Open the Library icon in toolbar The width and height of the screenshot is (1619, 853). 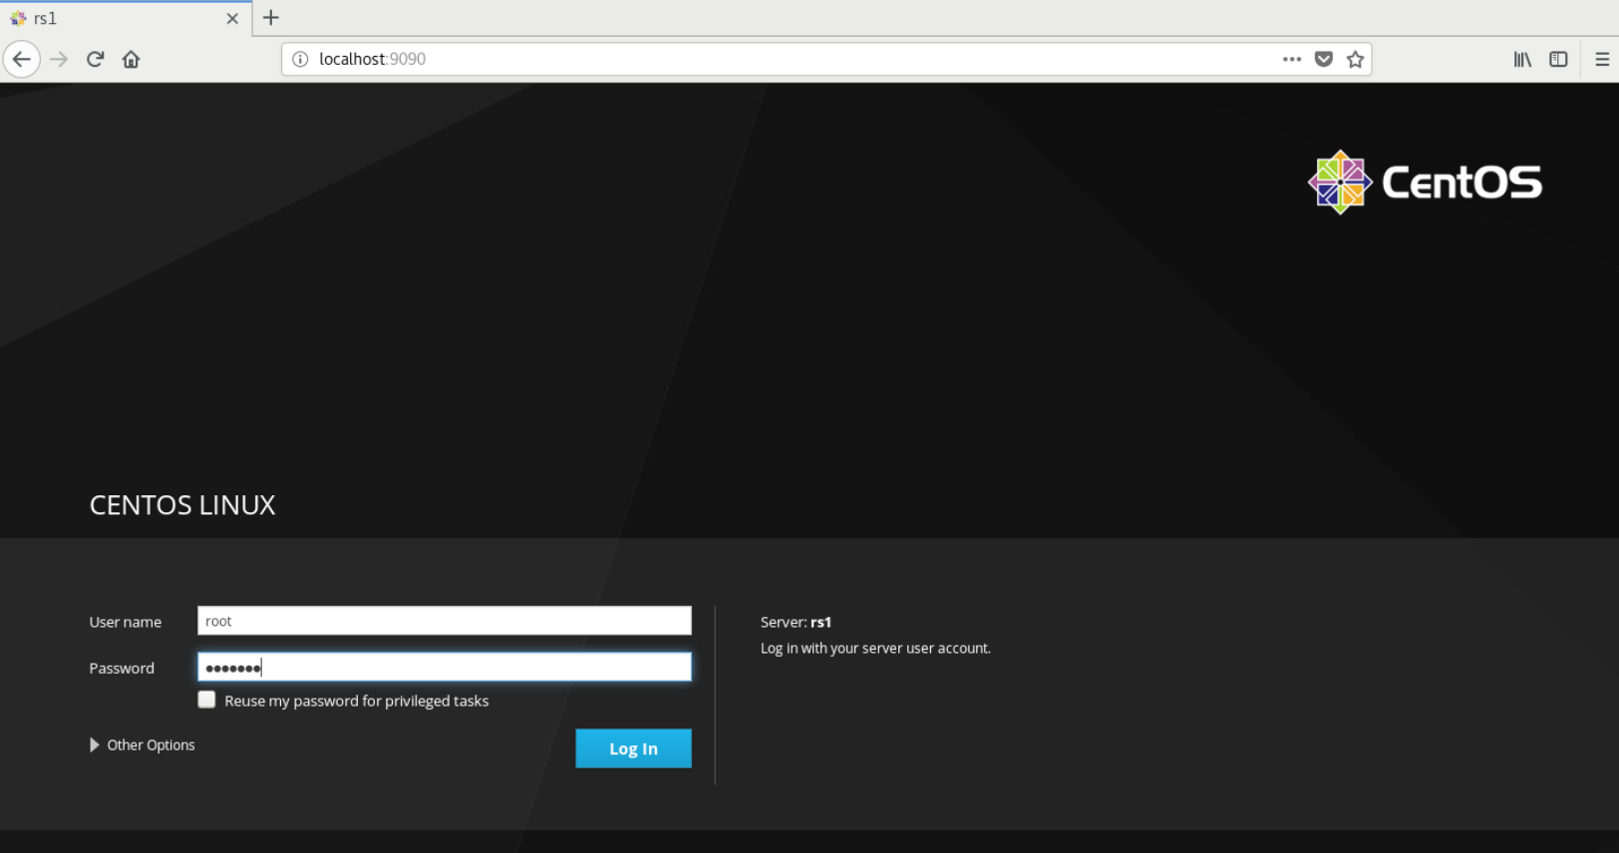[1522, 60]
